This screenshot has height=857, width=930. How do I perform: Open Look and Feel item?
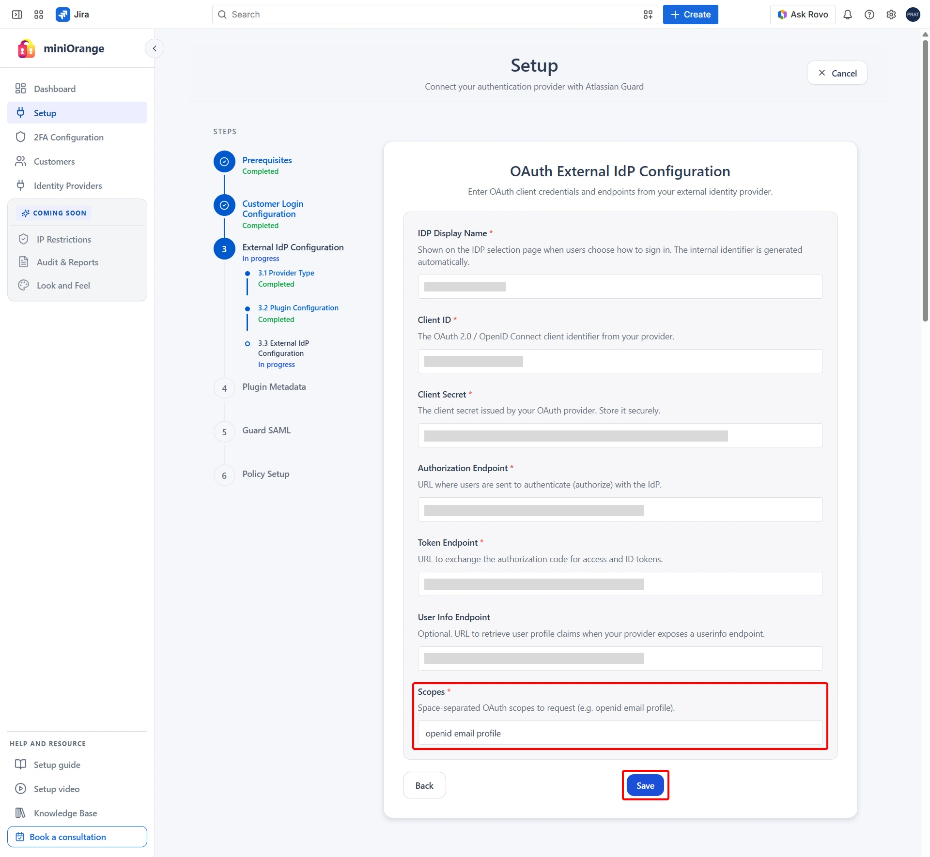coord(77,285)
